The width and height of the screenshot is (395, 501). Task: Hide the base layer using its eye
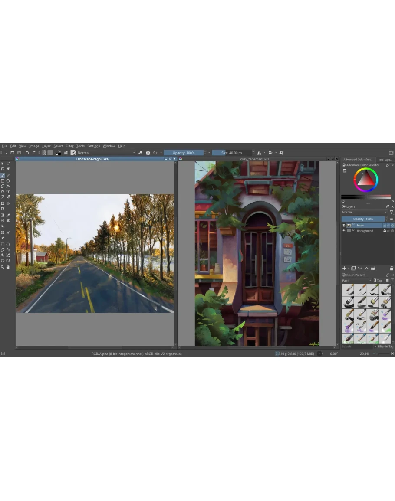pos(344,226)
